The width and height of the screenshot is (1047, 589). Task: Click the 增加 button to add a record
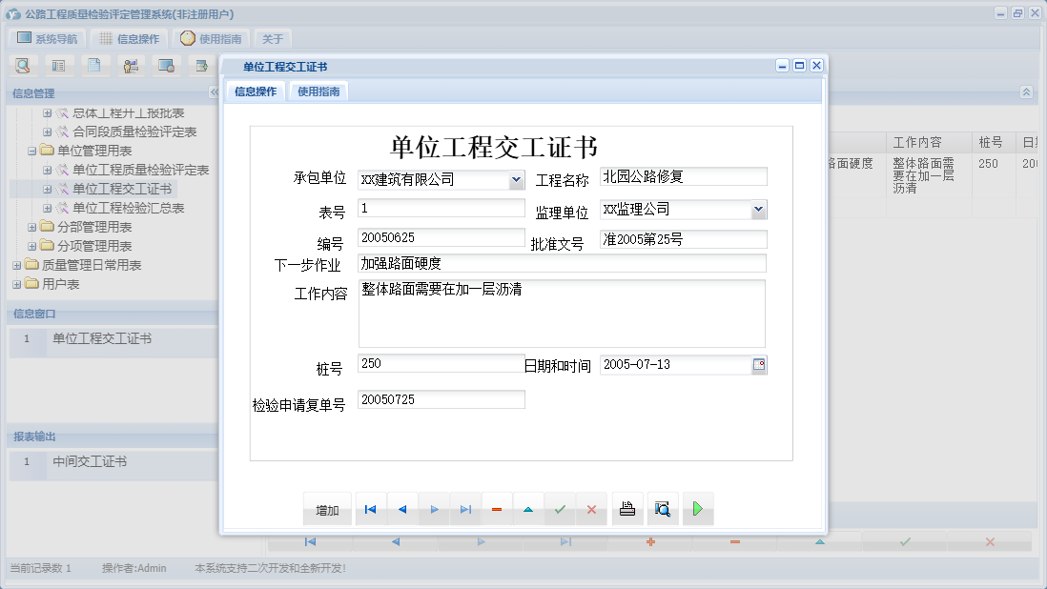coord(327,508)
